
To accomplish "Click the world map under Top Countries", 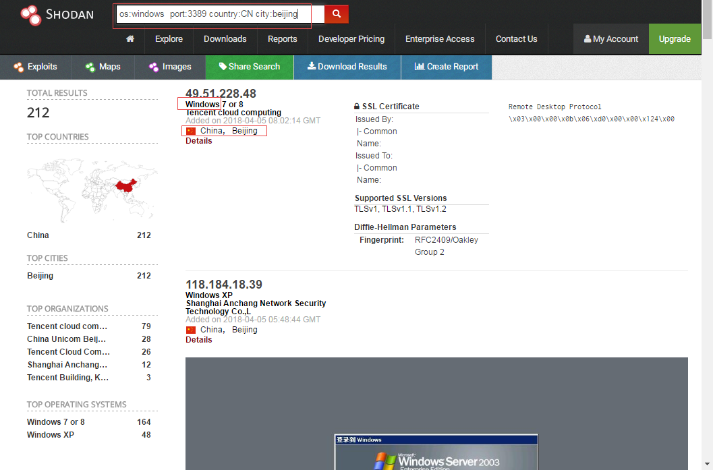I will tap(92, 190).
